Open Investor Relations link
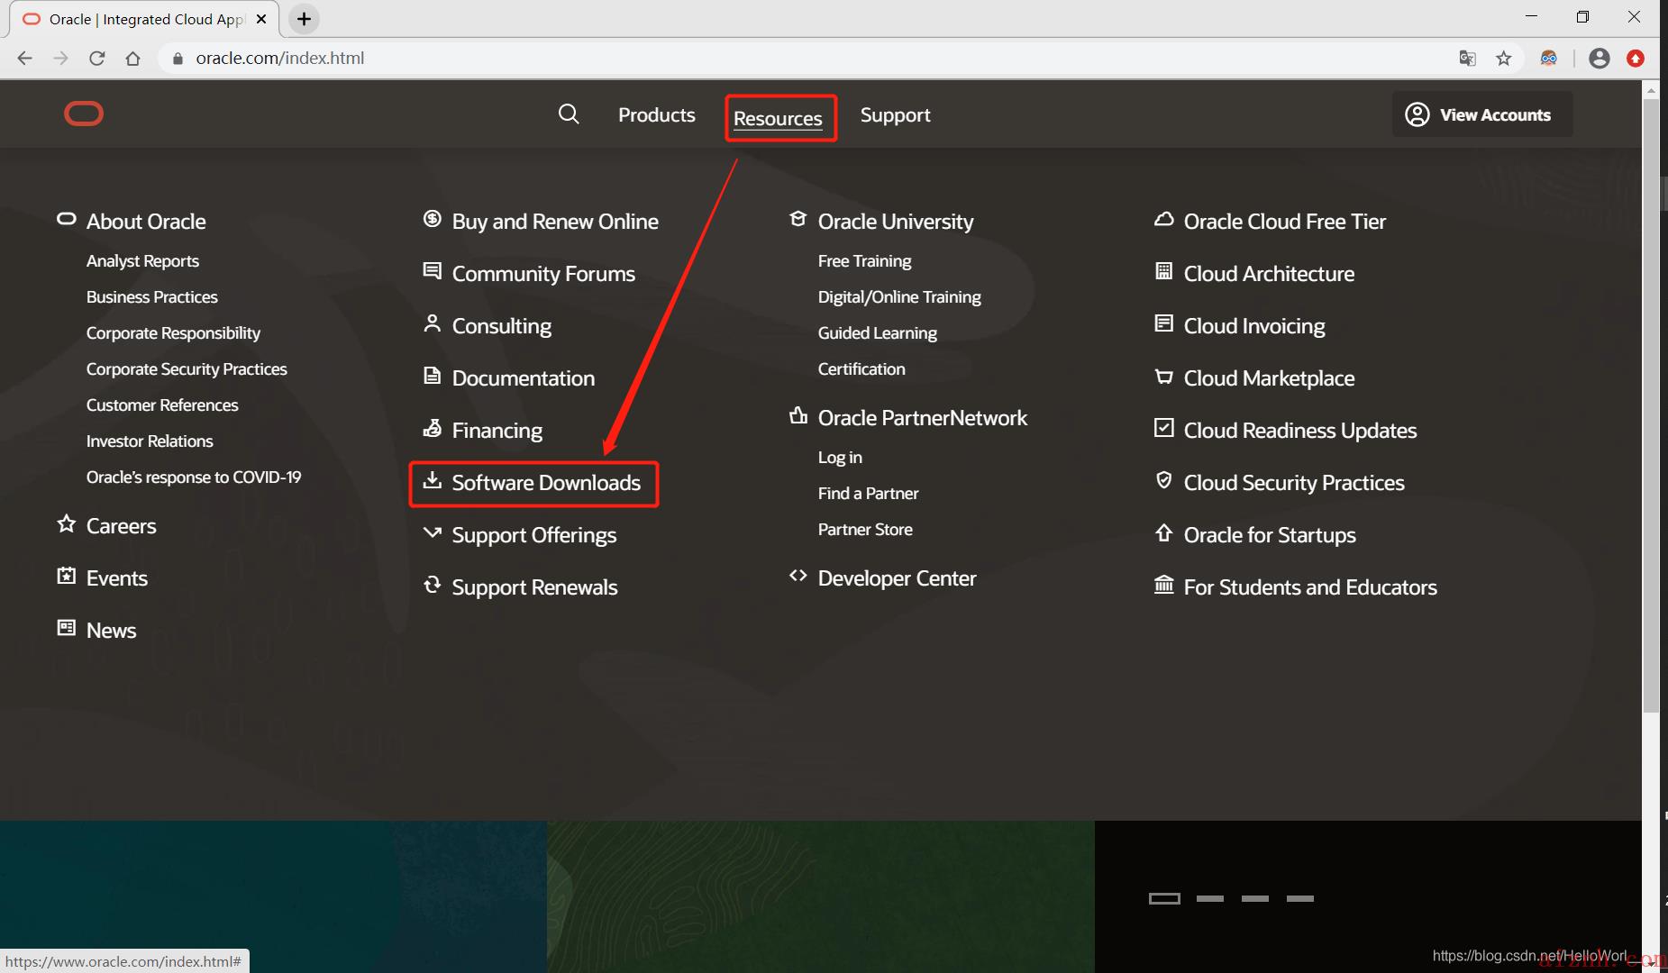The height and width of the screenshot is (973, 1668). pos(150,441)
